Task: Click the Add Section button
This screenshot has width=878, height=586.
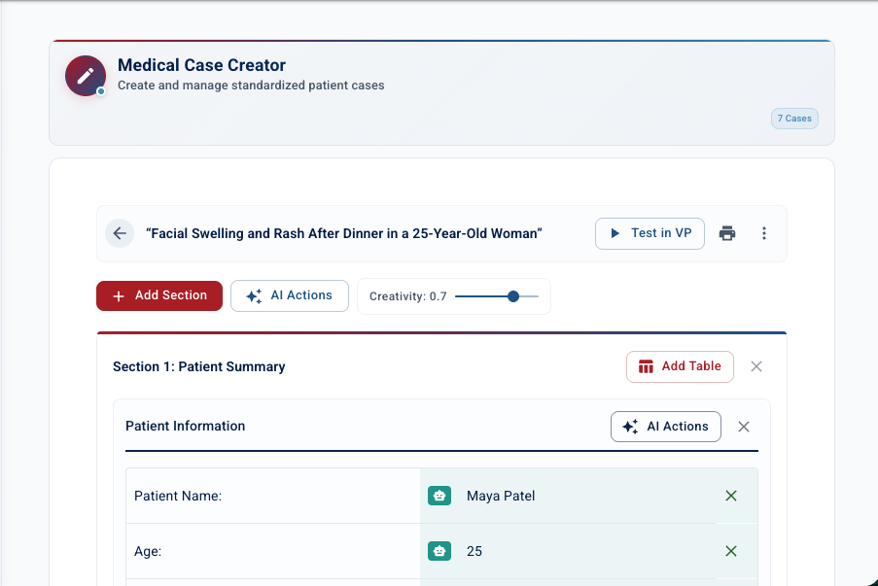Action: coord(158,295)
